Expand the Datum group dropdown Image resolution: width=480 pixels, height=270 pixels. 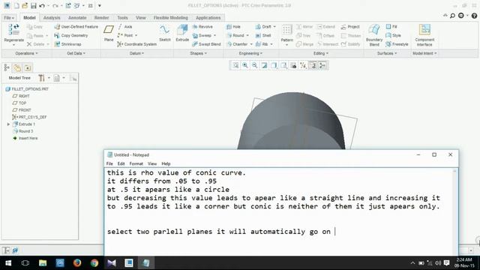point(136,53)
